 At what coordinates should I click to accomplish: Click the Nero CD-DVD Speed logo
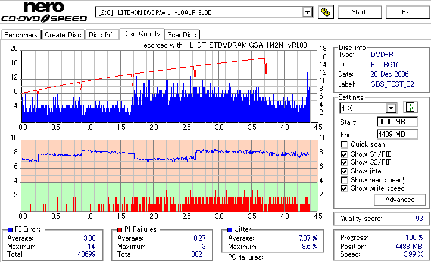tap(44, 12)
